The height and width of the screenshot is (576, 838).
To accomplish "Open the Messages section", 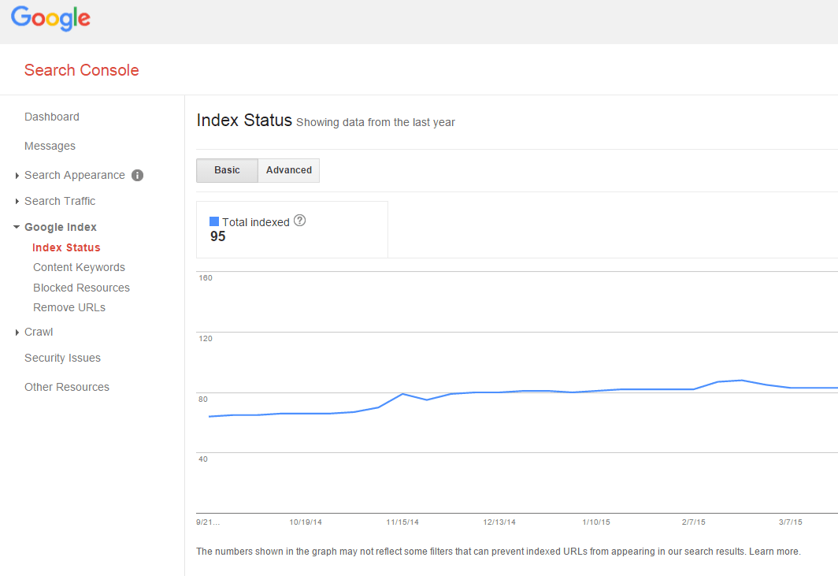I will click(50, 146).
